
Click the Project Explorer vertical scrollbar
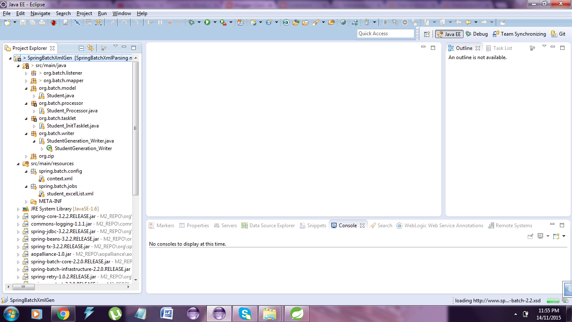coord(135,128)
